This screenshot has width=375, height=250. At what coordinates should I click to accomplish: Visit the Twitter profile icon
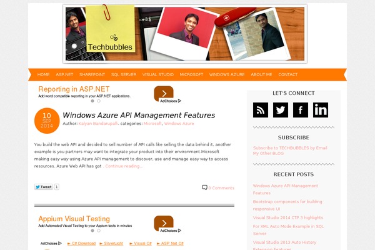coord(281,110)
